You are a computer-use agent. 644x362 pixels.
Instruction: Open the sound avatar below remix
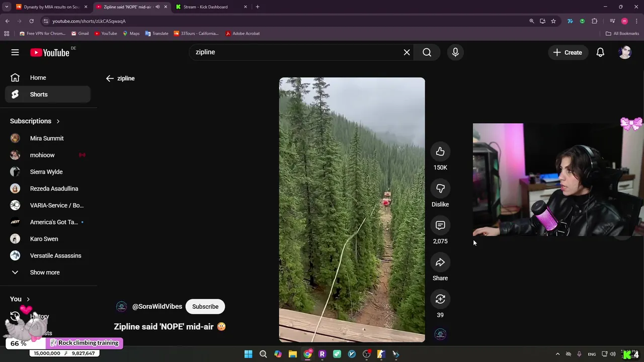440,335
